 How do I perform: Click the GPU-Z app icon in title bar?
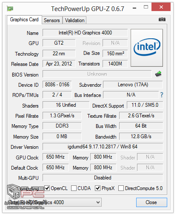click(10, 9)
